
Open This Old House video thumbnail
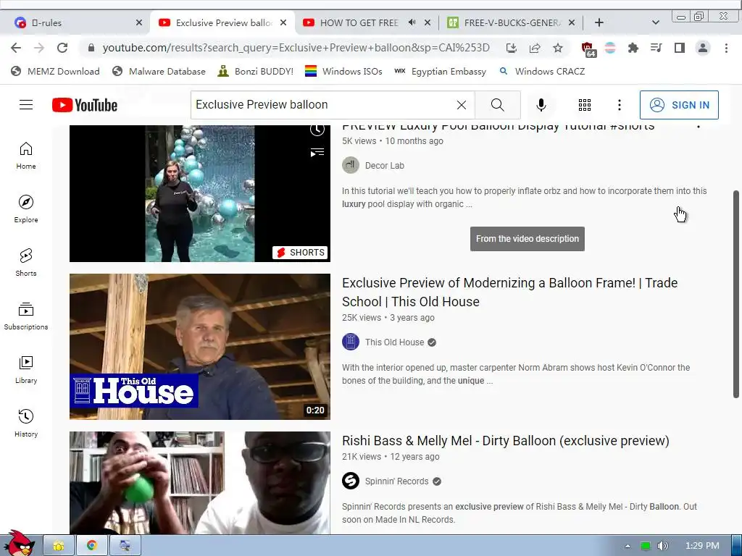[200, 347]
